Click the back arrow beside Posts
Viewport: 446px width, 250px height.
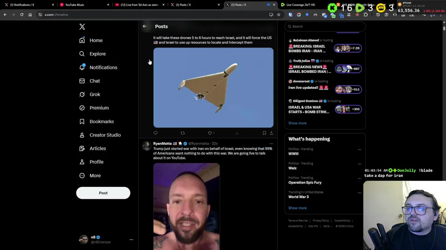point(145,26)
